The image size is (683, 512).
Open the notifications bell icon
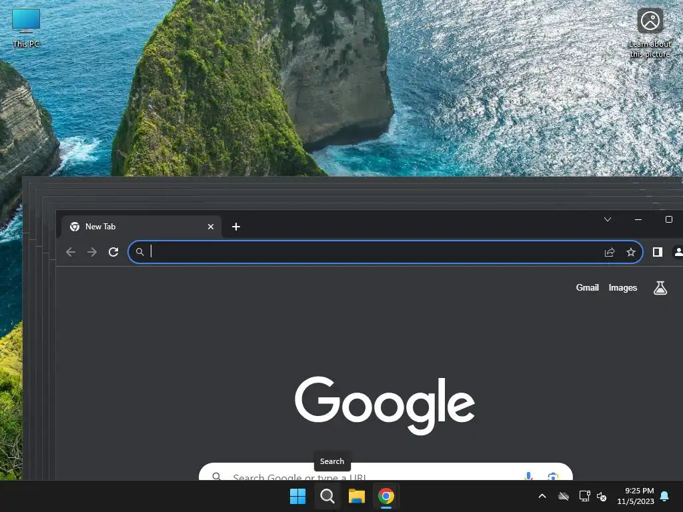click(665, 496)
